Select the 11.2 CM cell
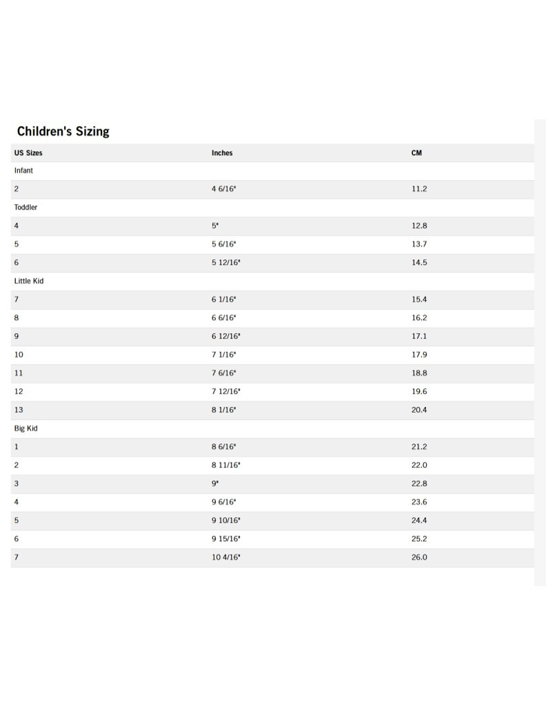546x706 pixels. pyautogui.click(x=419, y=189)
